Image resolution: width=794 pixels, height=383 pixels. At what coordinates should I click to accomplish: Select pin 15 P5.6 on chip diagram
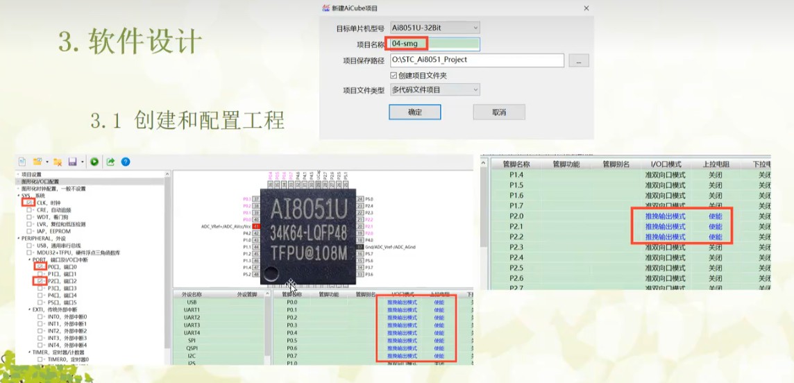tap(360, 261)
